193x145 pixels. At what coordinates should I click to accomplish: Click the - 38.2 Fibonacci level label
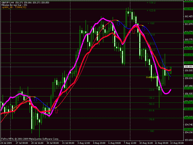(x=151, y=98)
